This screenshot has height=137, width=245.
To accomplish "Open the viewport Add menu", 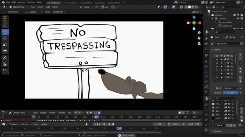I will (x=48, y=7).
